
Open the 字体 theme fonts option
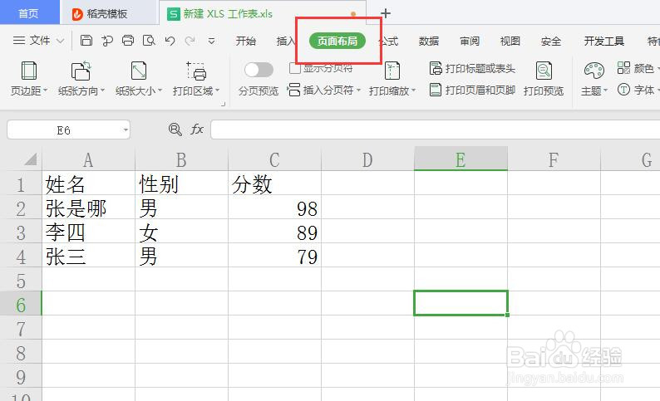(638, 90)
